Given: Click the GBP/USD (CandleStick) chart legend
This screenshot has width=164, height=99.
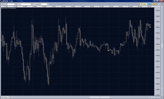Looking at the screenshot, I should click(x=9, y=8).
